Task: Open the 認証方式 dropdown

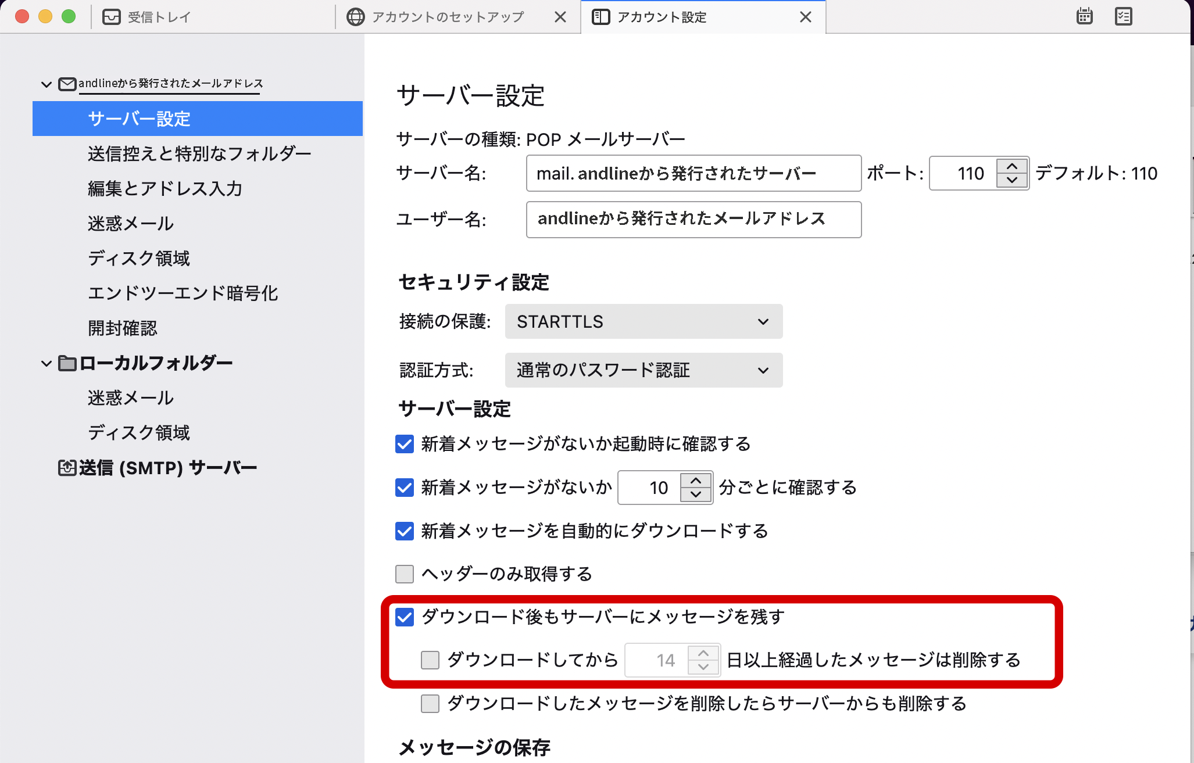Action: (644, 370)
